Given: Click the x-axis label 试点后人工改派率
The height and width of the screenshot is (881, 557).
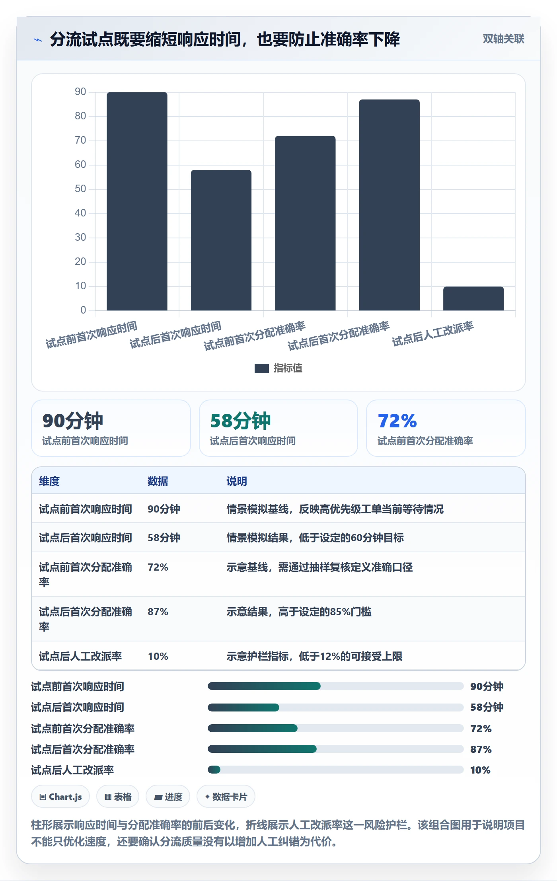Looking at the screenshot, I should [x=433, y=334].
